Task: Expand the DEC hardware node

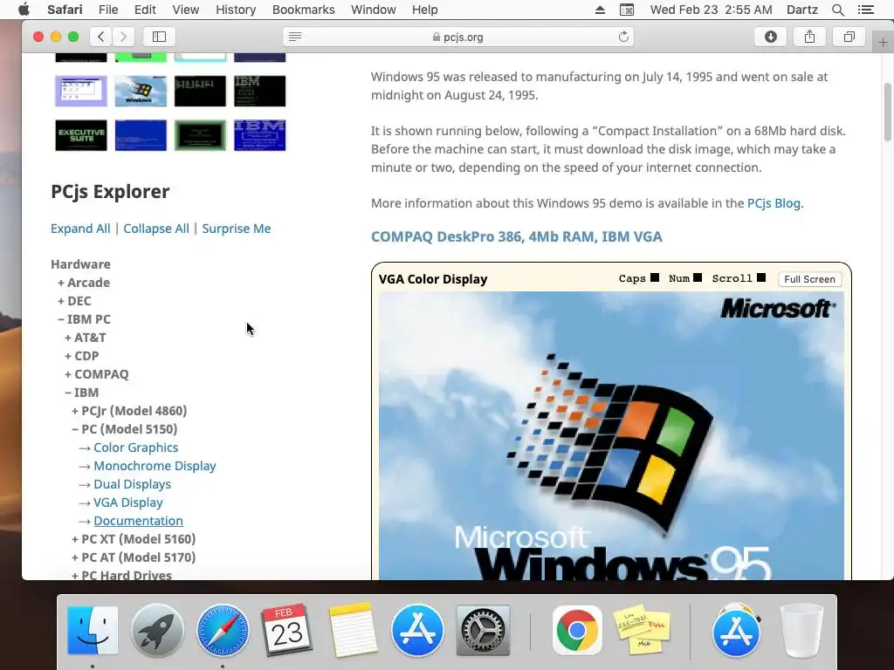Action: (74, 301)
